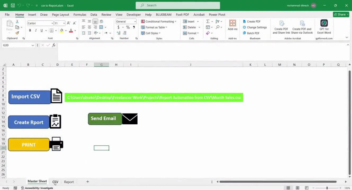Apply the red font color

pos(71,31)
